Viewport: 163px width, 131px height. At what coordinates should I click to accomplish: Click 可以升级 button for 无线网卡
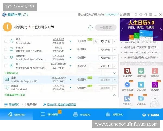click(105, 58)
